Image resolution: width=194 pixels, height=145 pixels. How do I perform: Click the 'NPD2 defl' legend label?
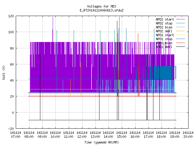(164, 31)
